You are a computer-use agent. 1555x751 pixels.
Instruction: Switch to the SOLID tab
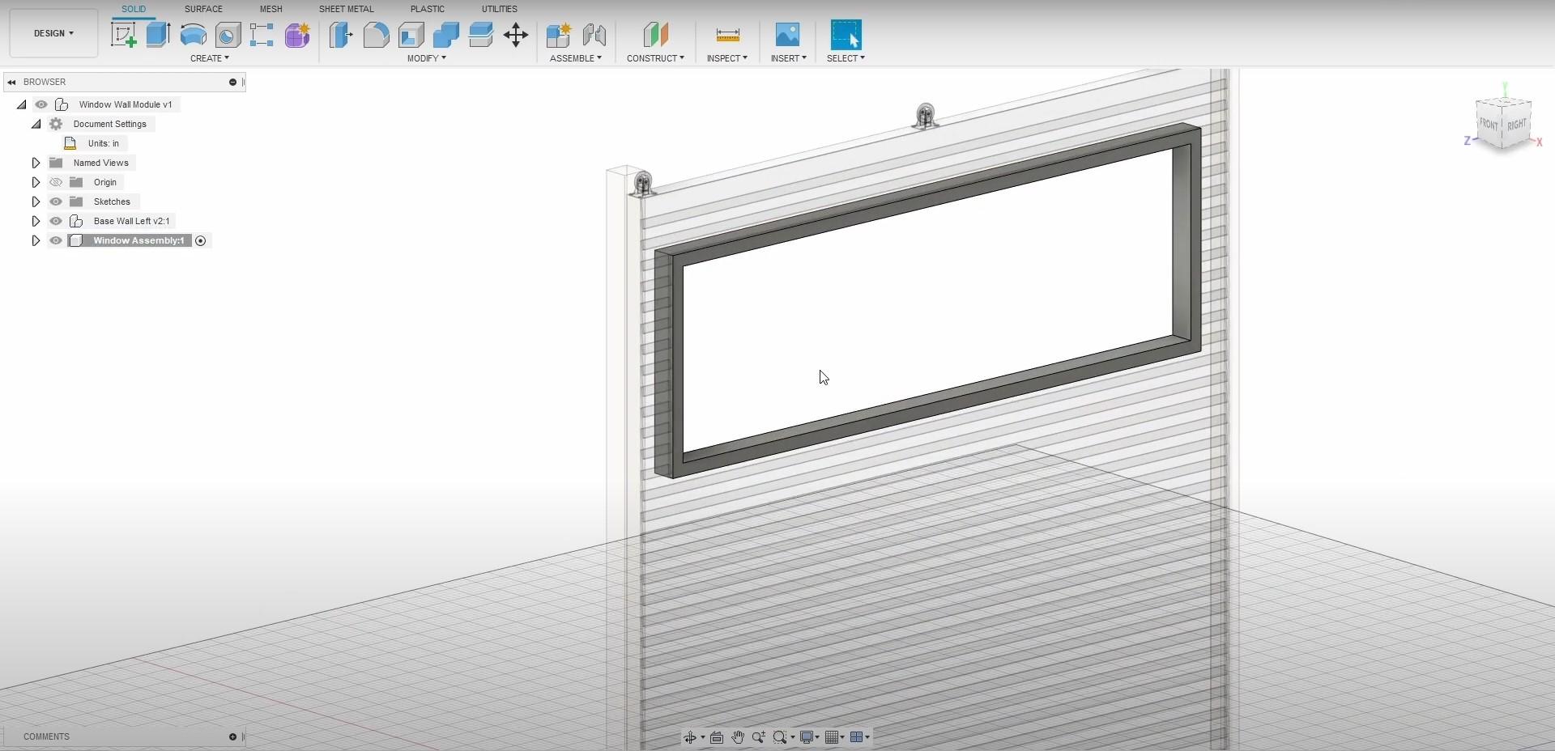click(134, 9)
